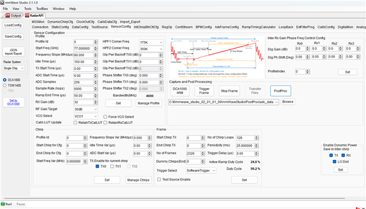Click the Periodicity (ms) input field
This screenshot has height=209, width=366.
245,146
